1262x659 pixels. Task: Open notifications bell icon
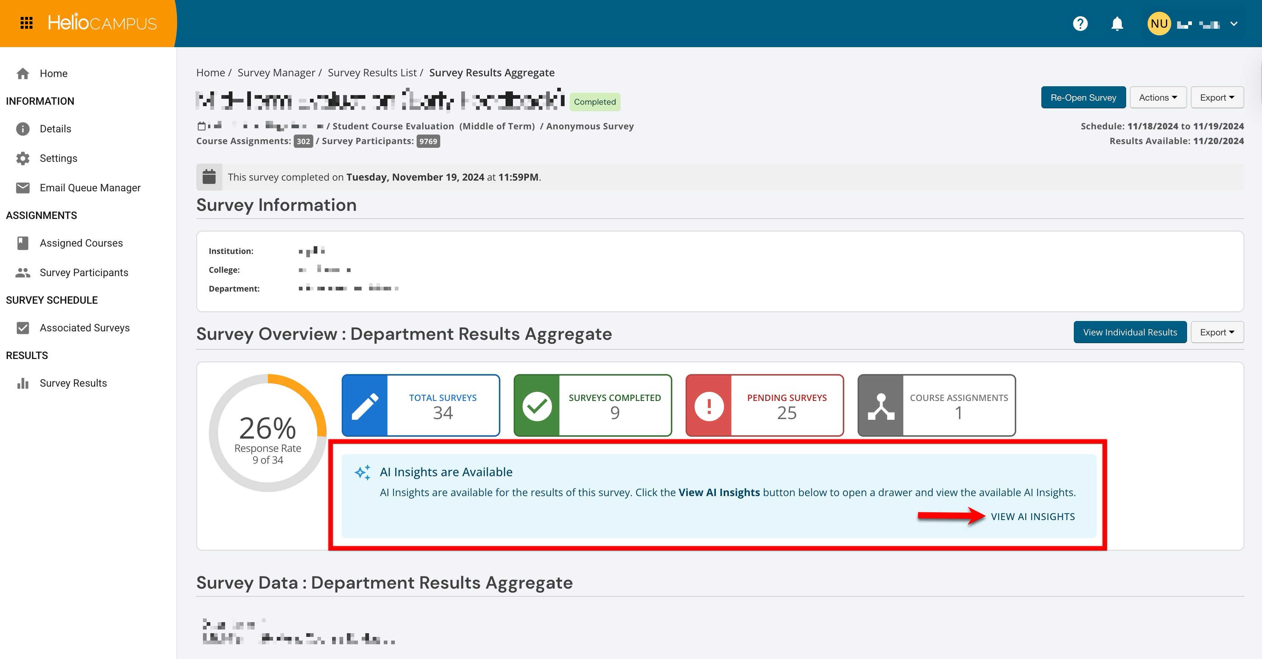tap(1117, 24)
